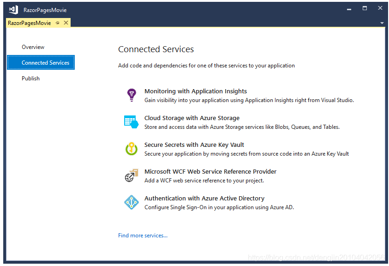The height and width of the screenshot is (266, 389).
Task: Maximize the RazorPagesMovie window
Action: pos(365,8)
